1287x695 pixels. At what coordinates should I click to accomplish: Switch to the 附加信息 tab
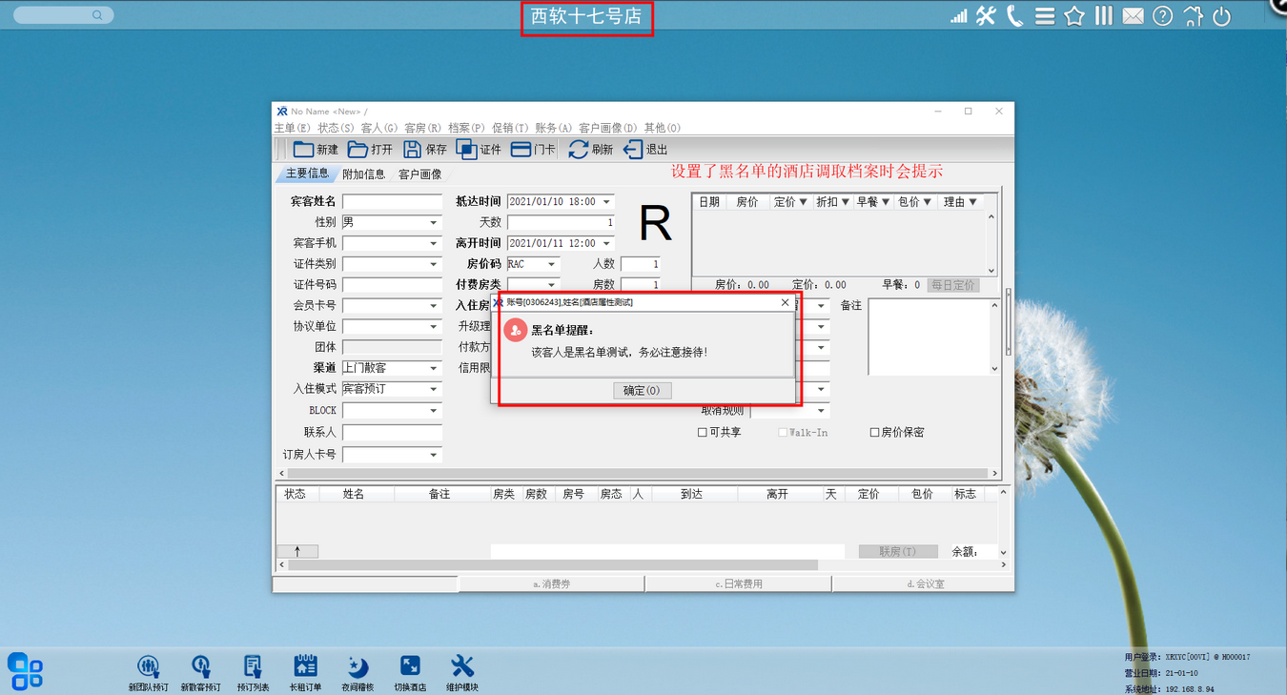point(364,174)
